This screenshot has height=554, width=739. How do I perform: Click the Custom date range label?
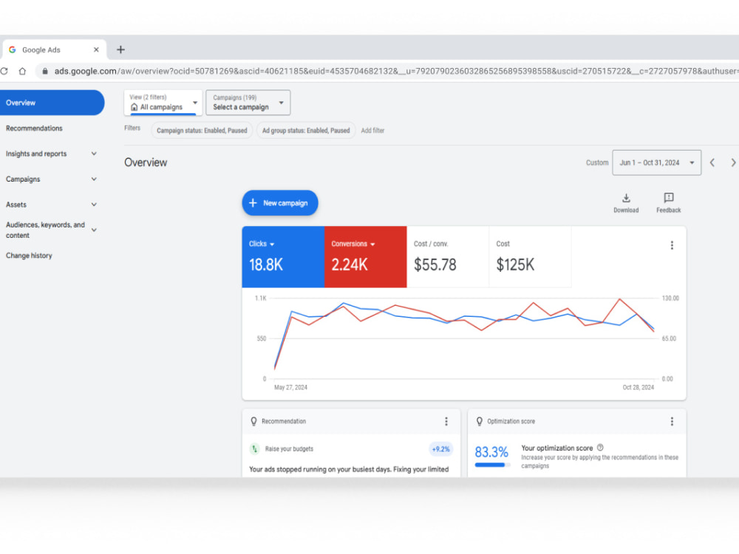(597, 163)
